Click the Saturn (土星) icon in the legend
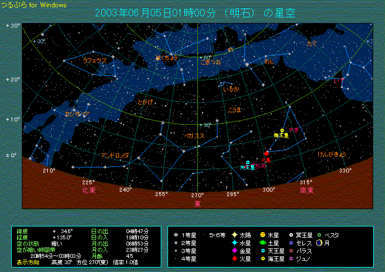Image resolution: width=385 pixels, height=272 pixels. coord(262,243)
